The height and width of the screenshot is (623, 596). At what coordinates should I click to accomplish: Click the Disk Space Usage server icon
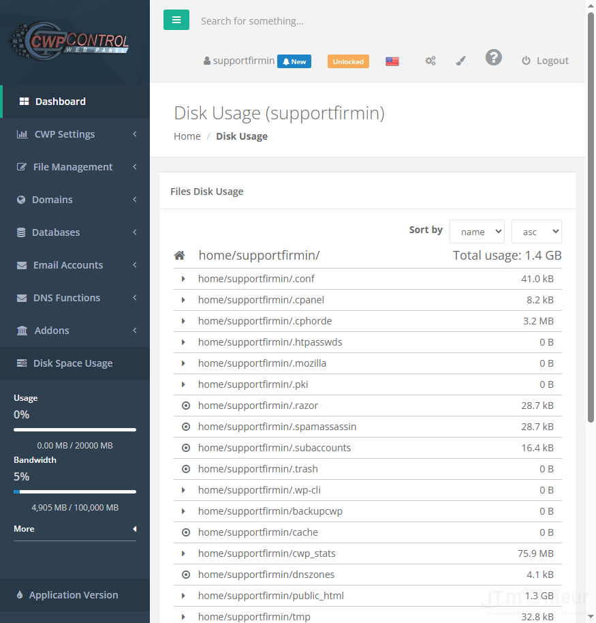[22, 363]
